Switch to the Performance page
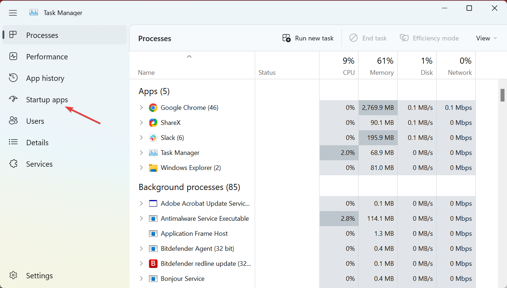The height and width of the screenshot is (288, 507). [x=64, y=57]
